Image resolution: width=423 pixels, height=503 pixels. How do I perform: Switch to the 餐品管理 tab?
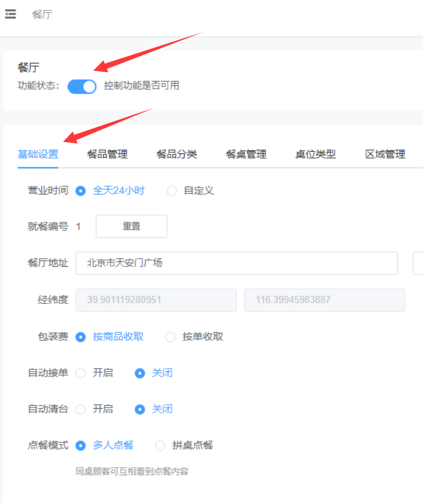pyautogui.click(x=107, y=155)
